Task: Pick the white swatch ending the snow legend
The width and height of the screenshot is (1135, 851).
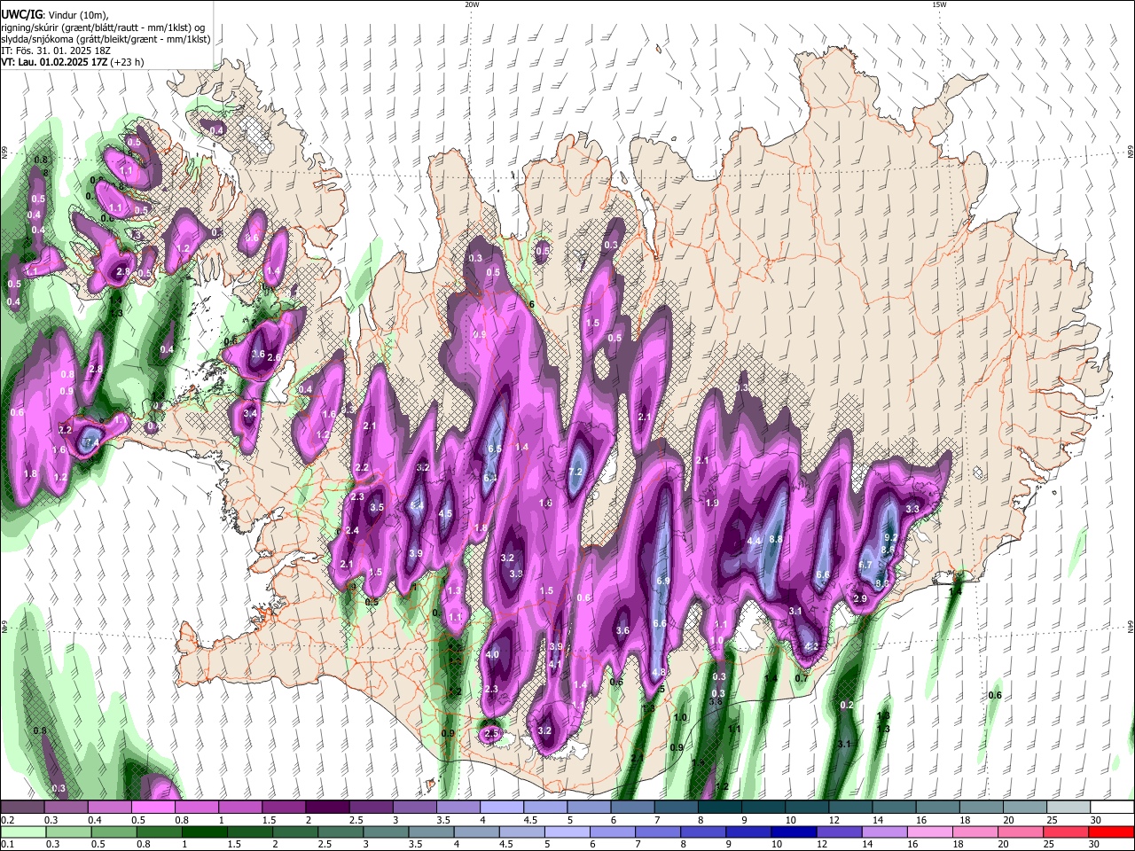Action: pyautogui.click(x=1111, y=808)
